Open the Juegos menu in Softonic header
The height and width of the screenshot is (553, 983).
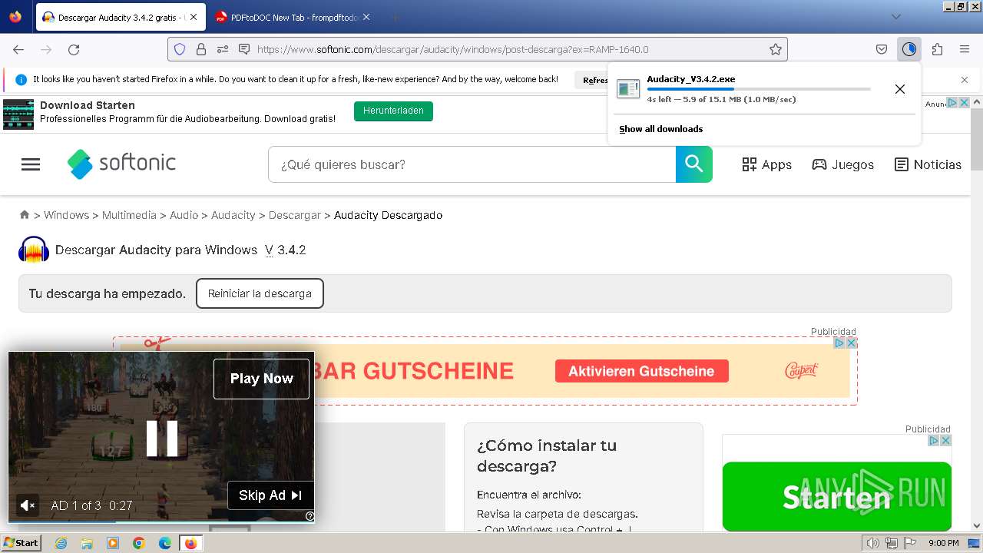tap(843, 164)
